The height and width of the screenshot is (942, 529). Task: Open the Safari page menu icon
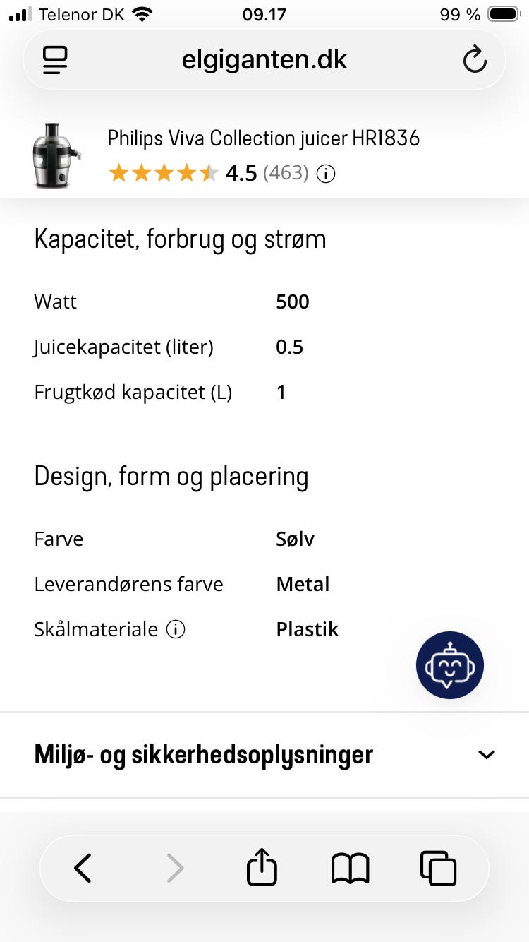coord(55,60)
